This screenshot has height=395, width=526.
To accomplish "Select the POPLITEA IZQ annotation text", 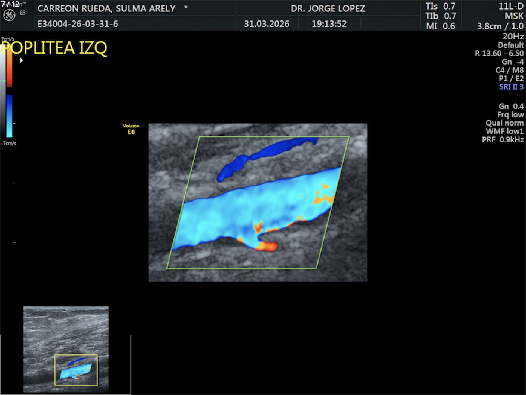I will click(54, 48).
